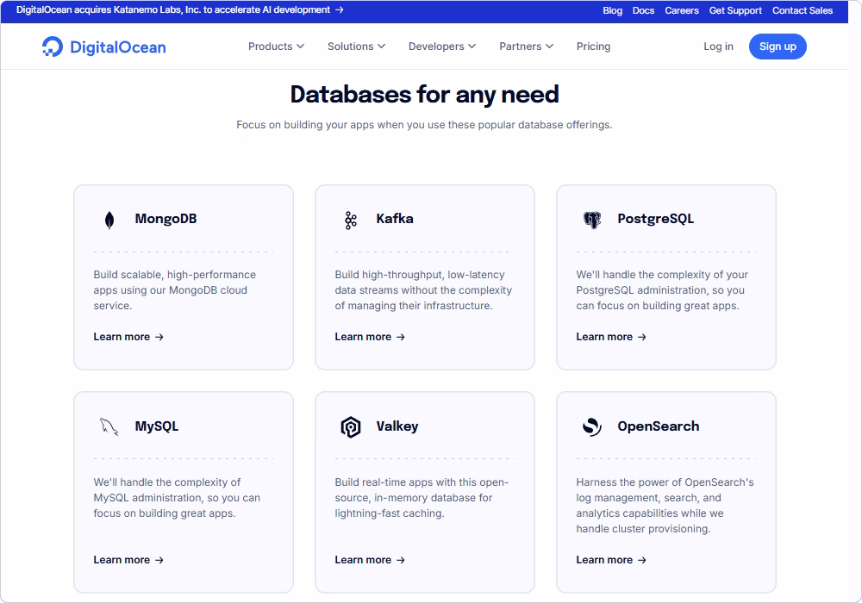This screenshot has width=862, height=603.
Task: Click the arrow beside PostgreSQL Learn more
Action: click(x=641, y=337)
